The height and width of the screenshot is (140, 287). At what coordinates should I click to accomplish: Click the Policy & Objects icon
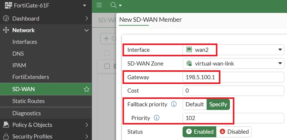[6, 125]
